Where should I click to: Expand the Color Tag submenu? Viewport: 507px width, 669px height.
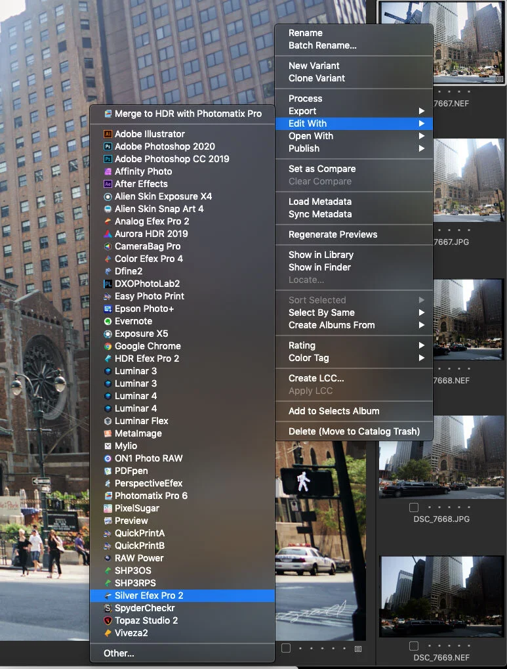421,358
